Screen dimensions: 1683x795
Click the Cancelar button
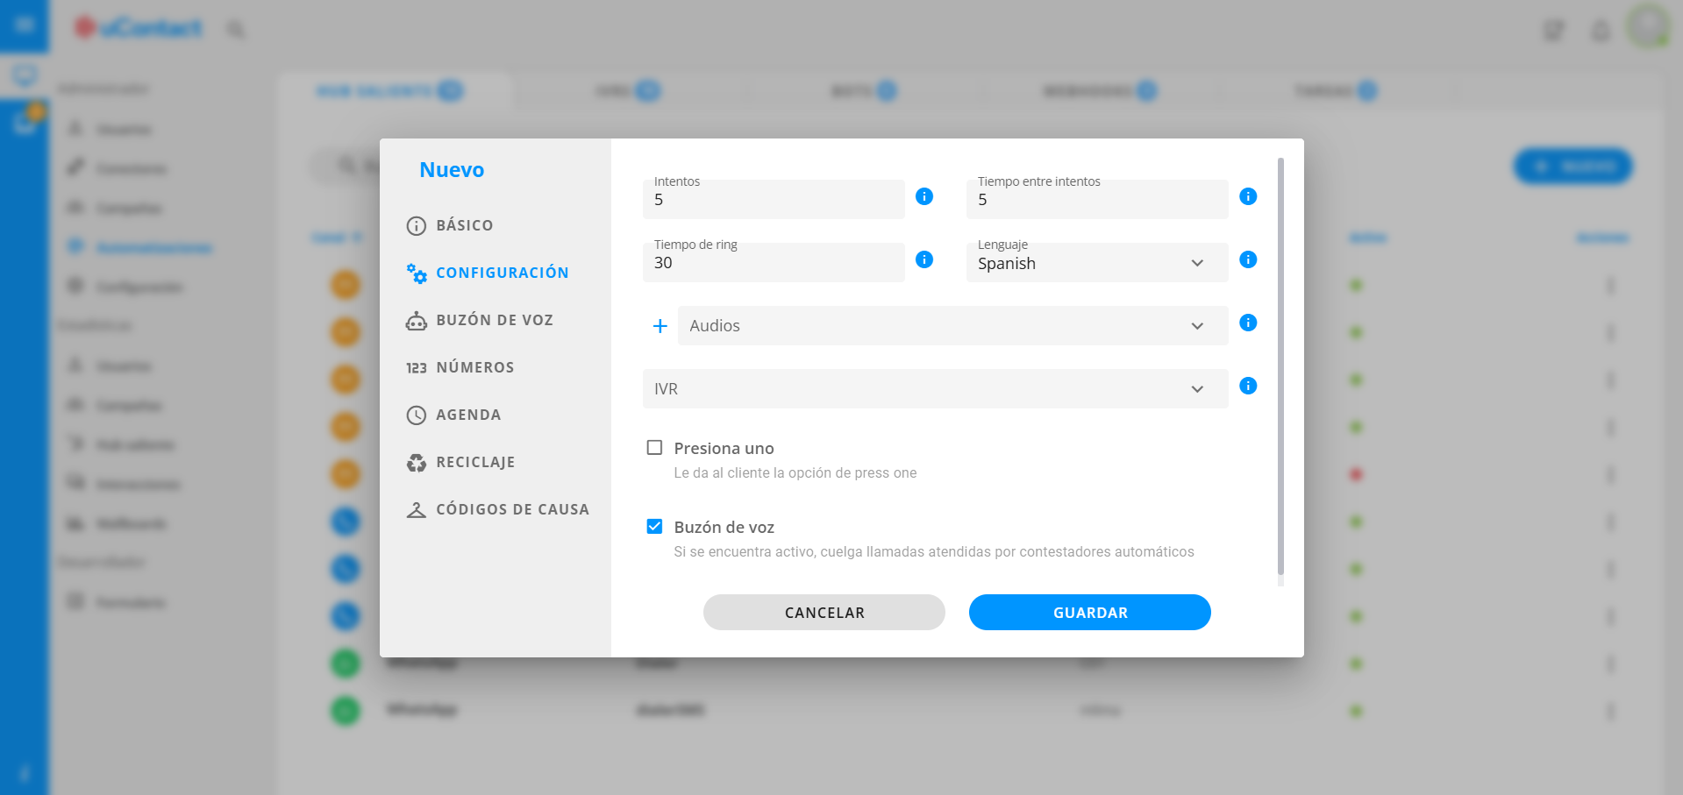pyautogui.click(x=824, y=612)
